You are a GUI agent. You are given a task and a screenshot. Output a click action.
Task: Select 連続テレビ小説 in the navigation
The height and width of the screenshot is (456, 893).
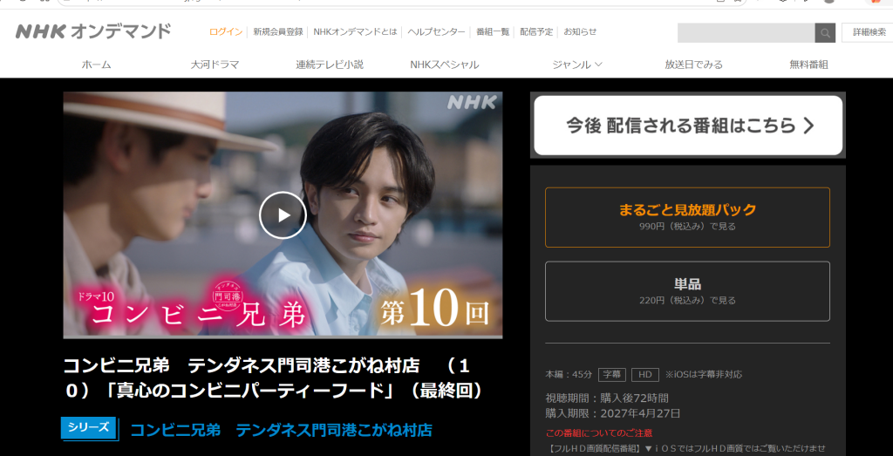pos(329,65)
